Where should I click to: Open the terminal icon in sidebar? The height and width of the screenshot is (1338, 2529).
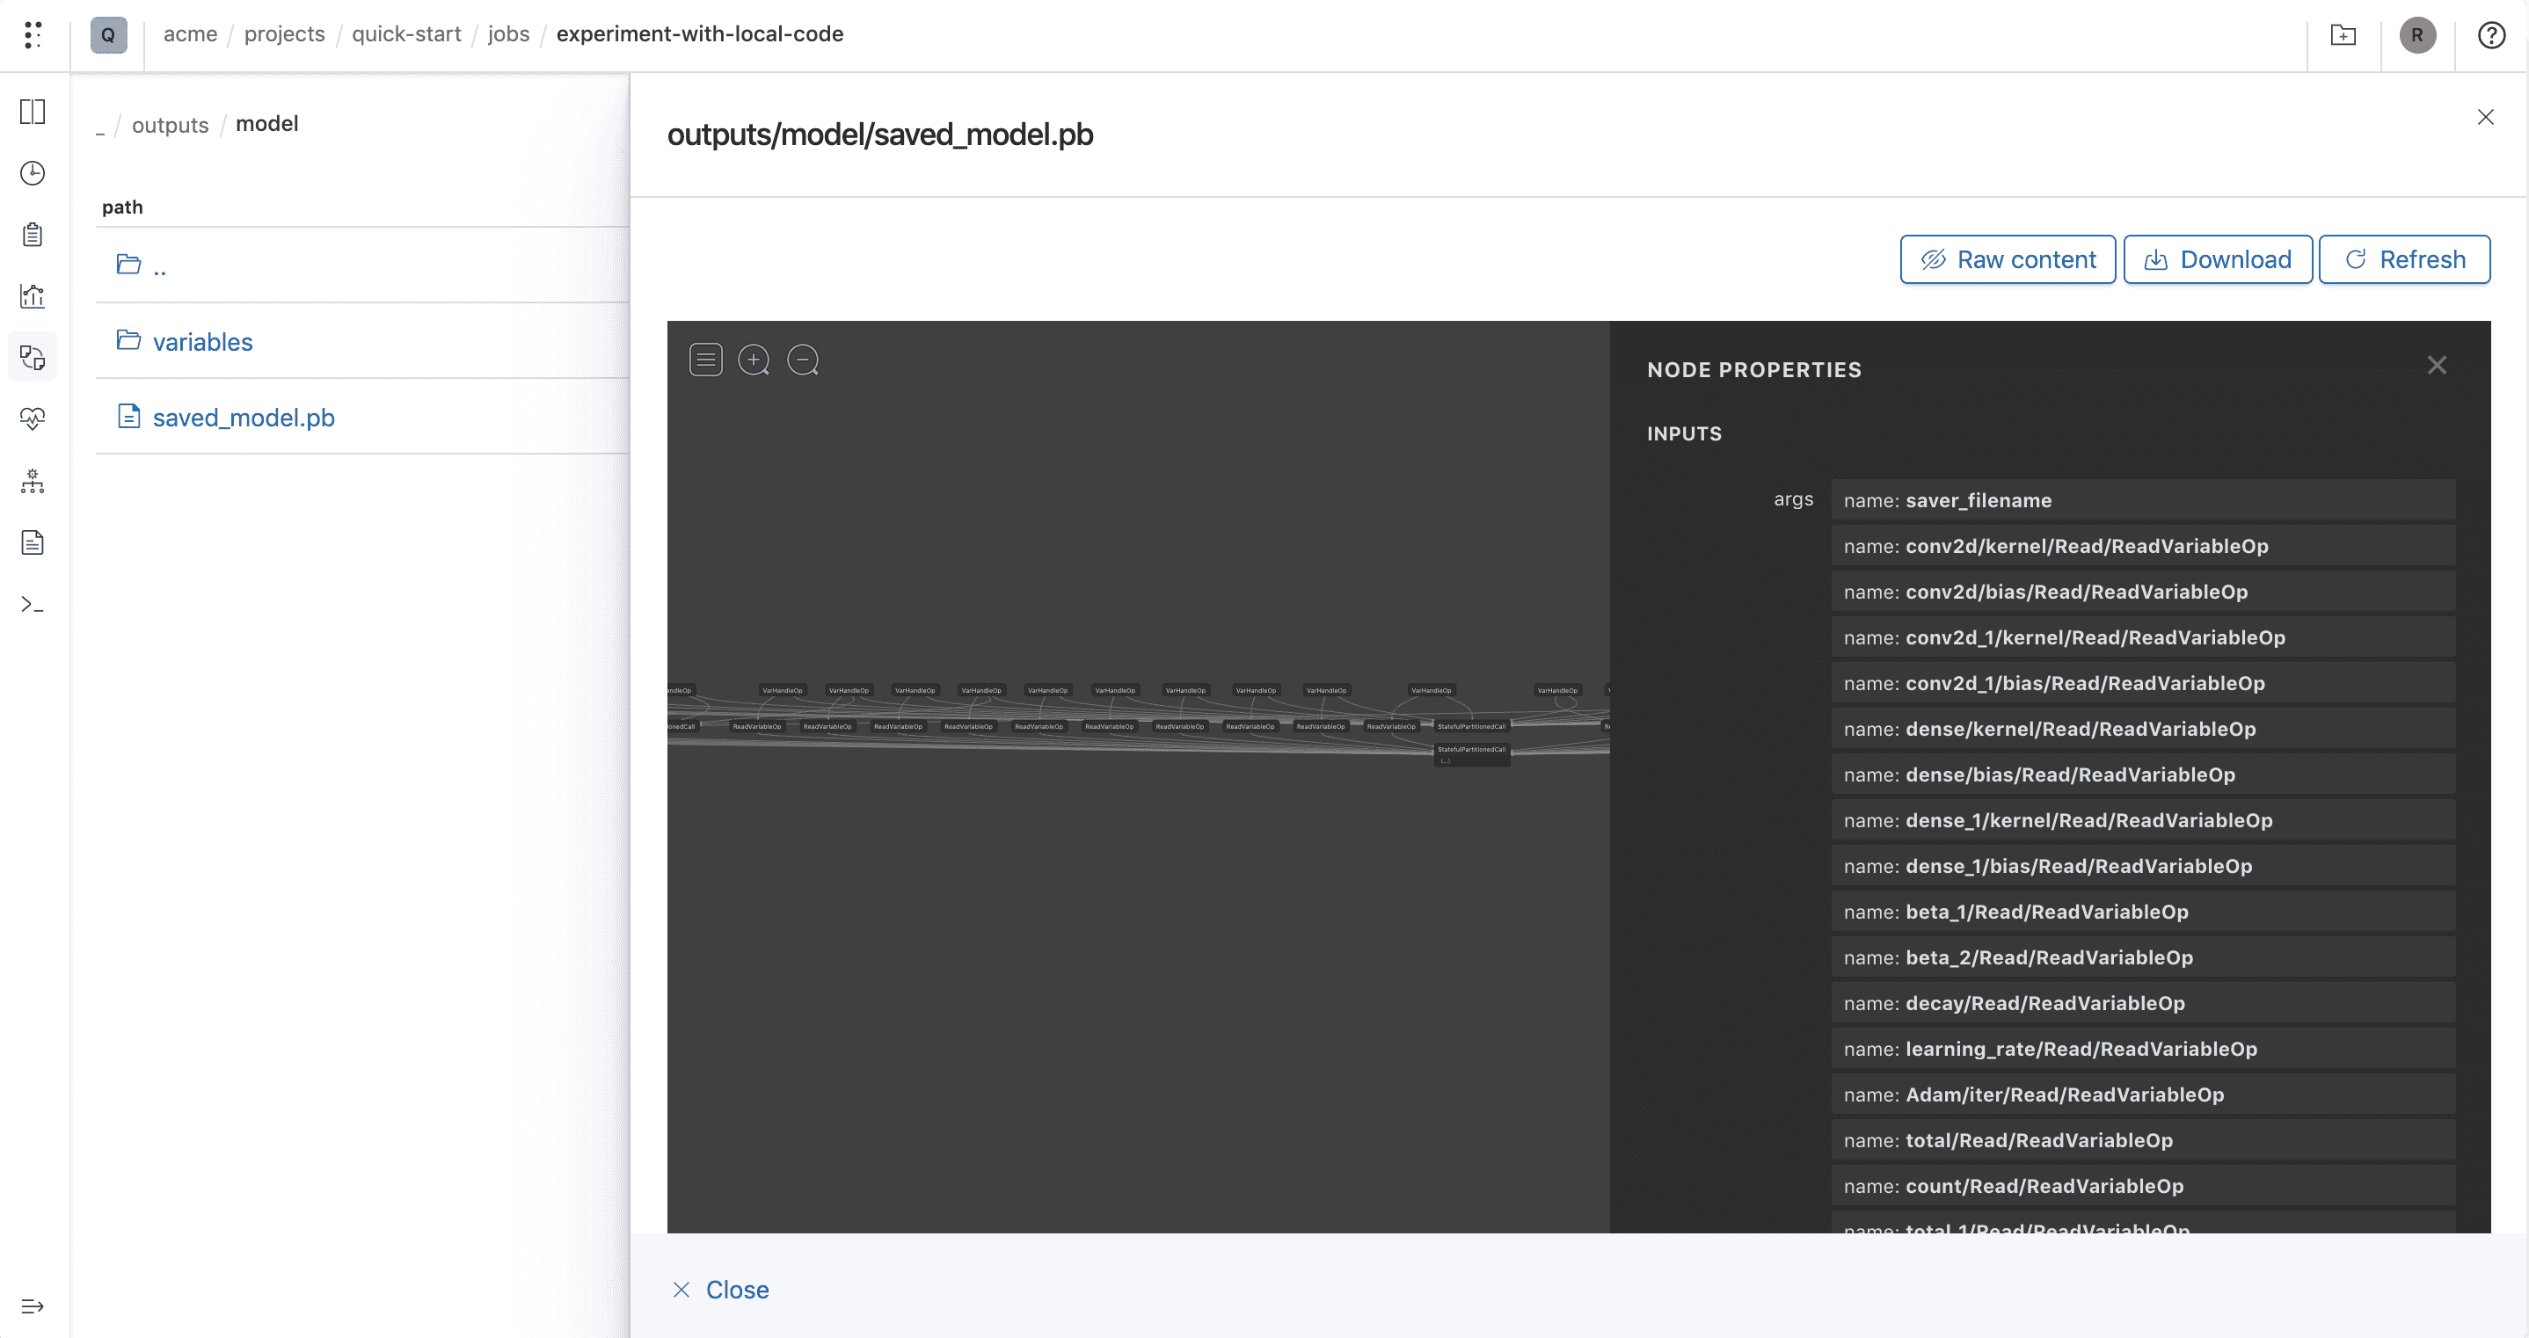(32, 604)
